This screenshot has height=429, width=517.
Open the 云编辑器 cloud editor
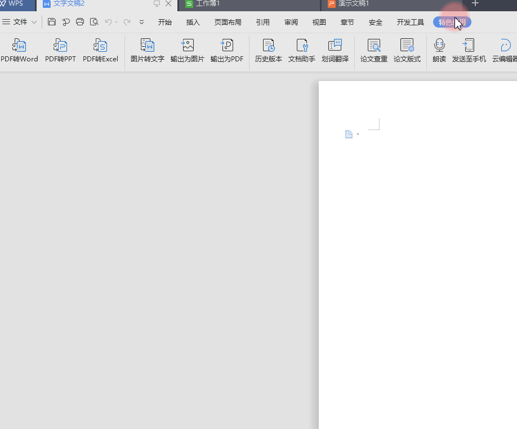(x=505, y=51)
